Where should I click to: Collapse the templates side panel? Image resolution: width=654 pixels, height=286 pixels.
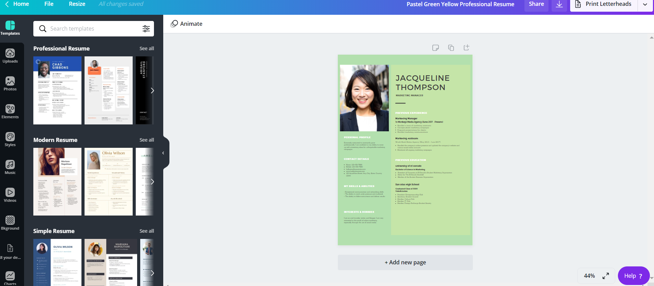coord(163,153)
